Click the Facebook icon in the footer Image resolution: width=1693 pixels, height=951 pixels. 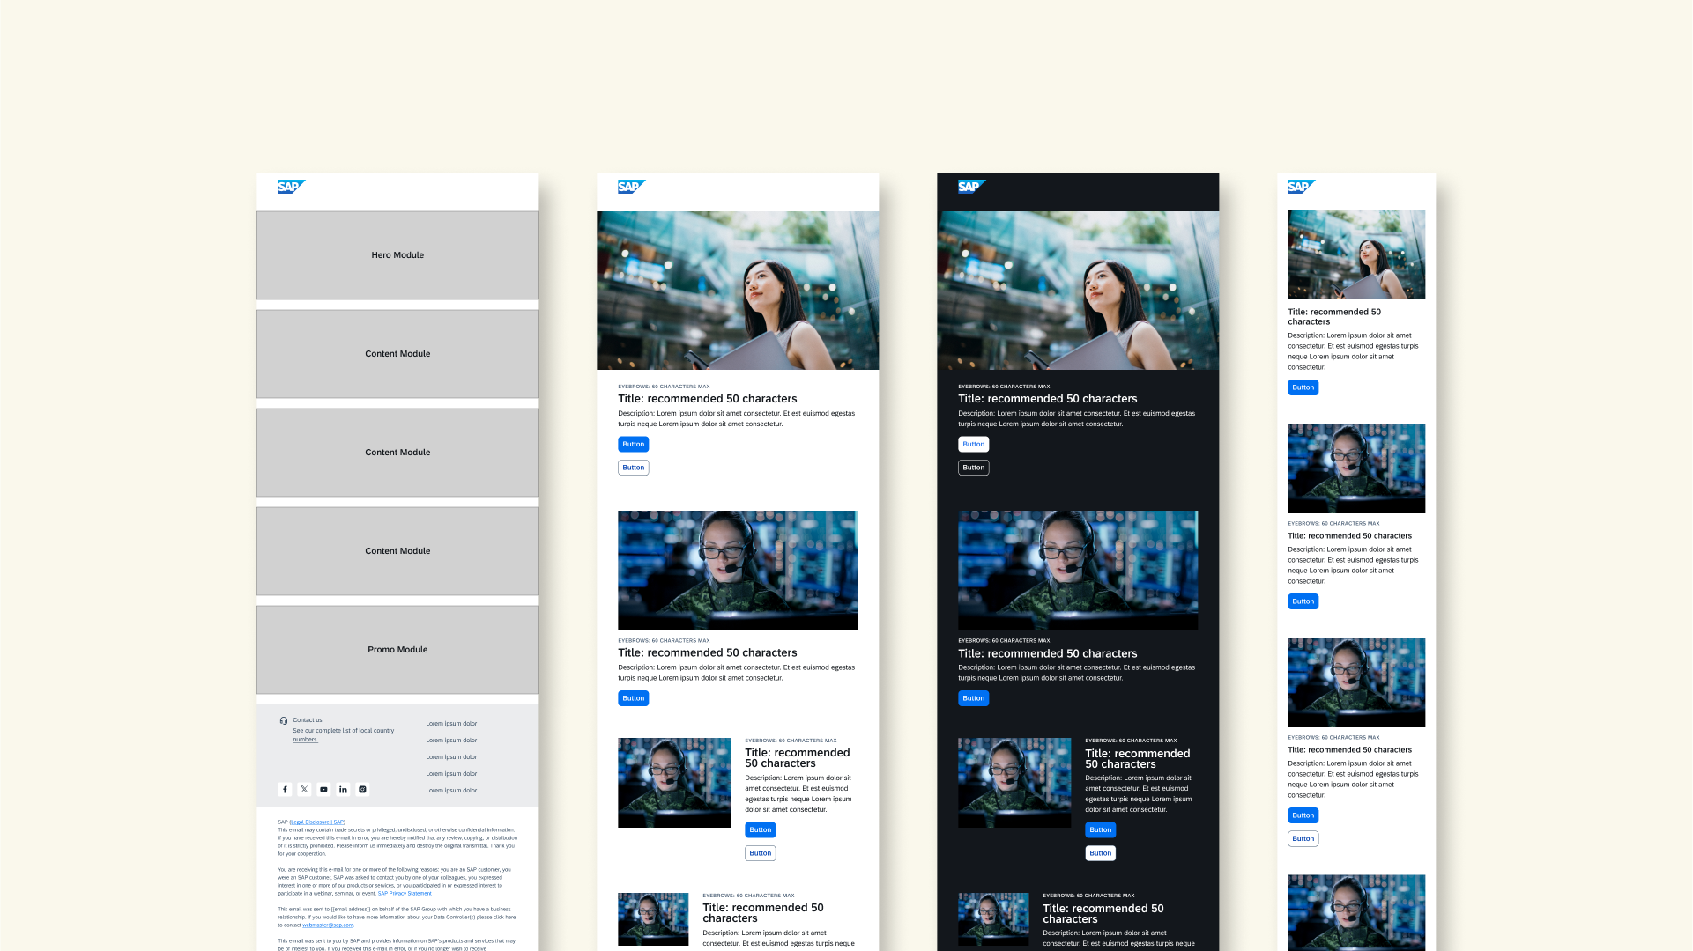(x=285, y=790)
